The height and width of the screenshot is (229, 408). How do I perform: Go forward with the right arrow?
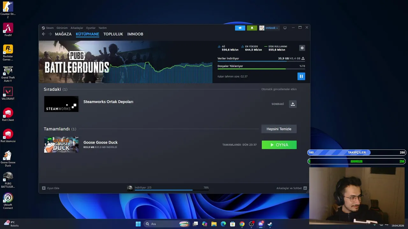click(x=50, y=34)
